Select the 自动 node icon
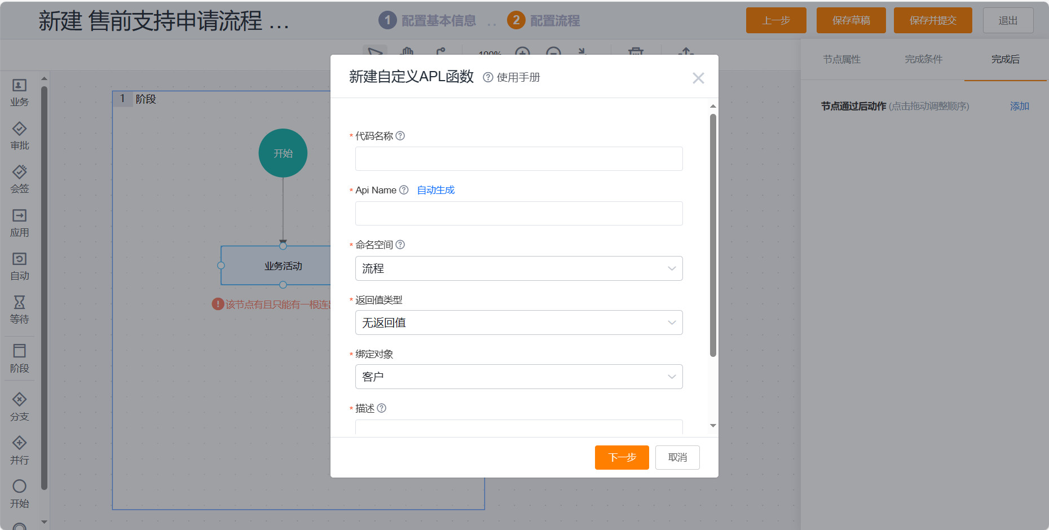Viewport: 1049px width, 530px height. click(19, 259)
